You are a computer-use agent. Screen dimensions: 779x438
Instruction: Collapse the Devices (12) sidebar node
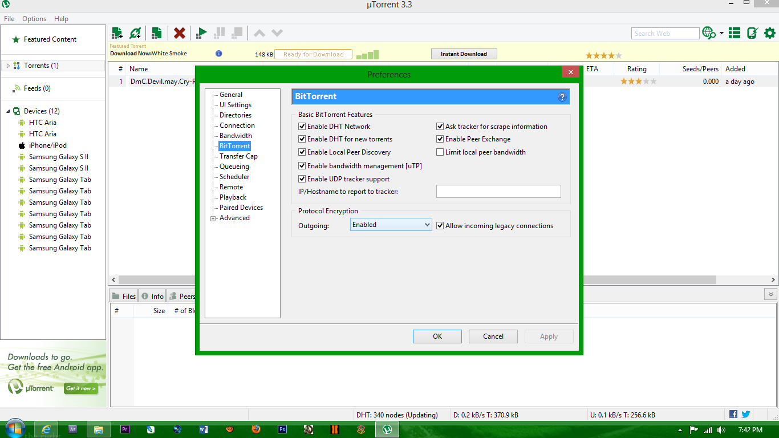(x=8, y=111)
